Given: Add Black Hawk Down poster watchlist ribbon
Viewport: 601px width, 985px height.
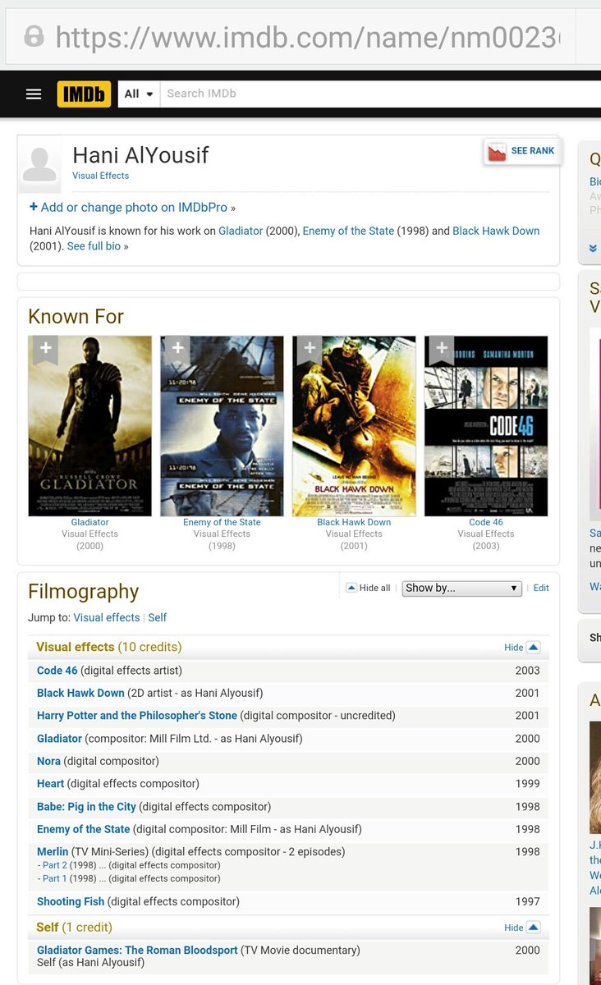Looking at the screenshot, I should pos(310,349).
